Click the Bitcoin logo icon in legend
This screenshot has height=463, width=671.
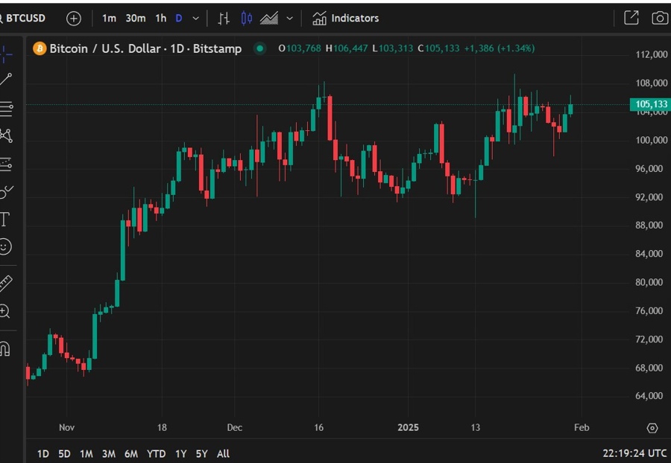[x=40, y=48]
